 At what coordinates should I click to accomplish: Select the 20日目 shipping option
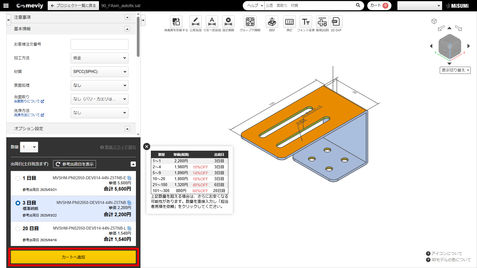click(18, 229)
